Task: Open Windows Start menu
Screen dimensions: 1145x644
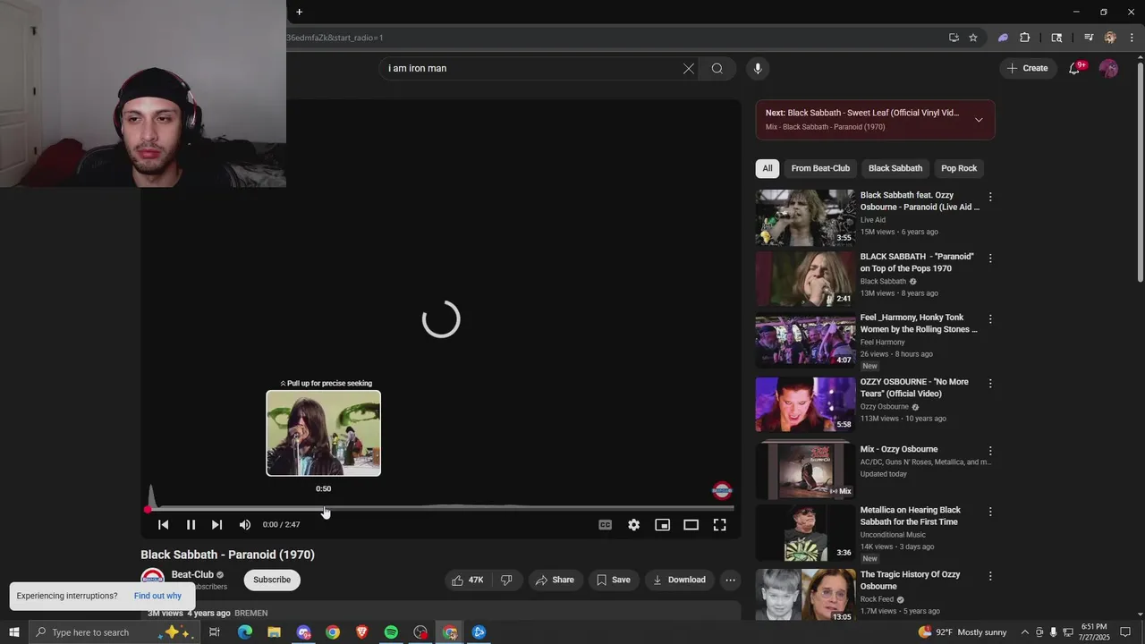Action: click(x=13, y=632)
